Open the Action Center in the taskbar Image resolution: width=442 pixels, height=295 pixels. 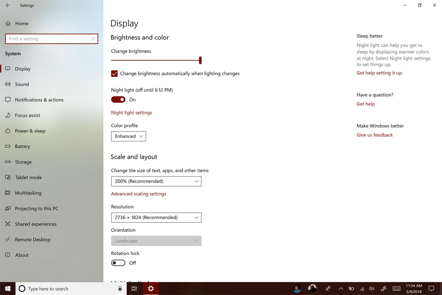(431, 288)
